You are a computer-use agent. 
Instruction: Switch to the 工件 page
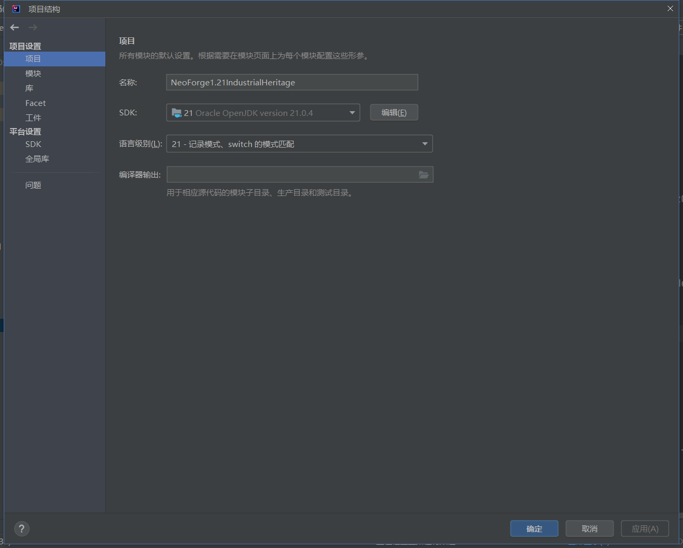coord(33,118)
